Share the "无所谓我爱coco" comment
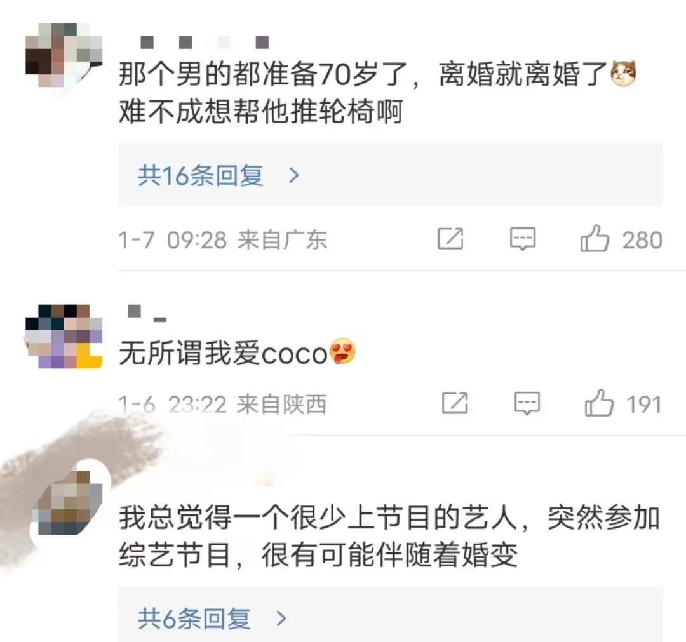The image size is (686, 642). pyautogui.click(x=455, y=403)
